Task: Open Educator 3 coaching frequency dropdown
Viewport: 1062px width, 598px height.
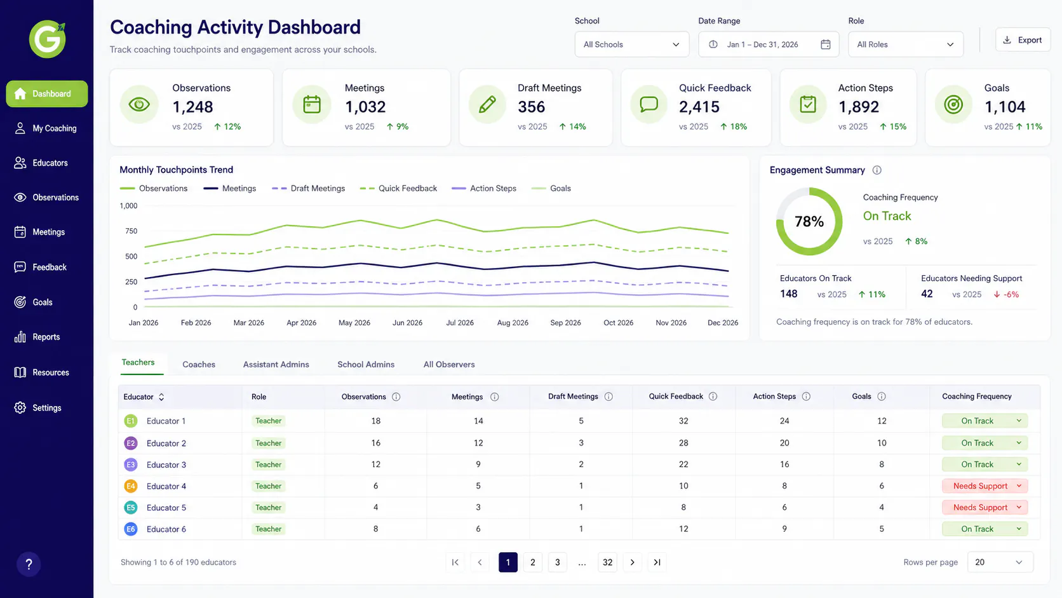Action: [985, 465]
